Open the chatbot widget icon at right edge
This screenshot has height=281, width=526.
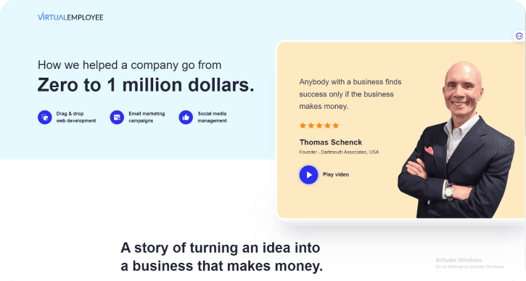519,36
